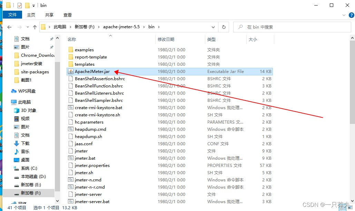Image resolution: width=355 pixels, height=211 pixels.
Task: Sort files by 名称 column header
Action: click(72, 39)
